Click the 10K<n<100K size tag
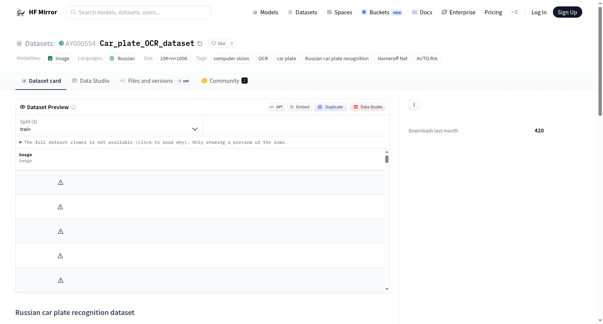The image size is (603, 324). 174,58
